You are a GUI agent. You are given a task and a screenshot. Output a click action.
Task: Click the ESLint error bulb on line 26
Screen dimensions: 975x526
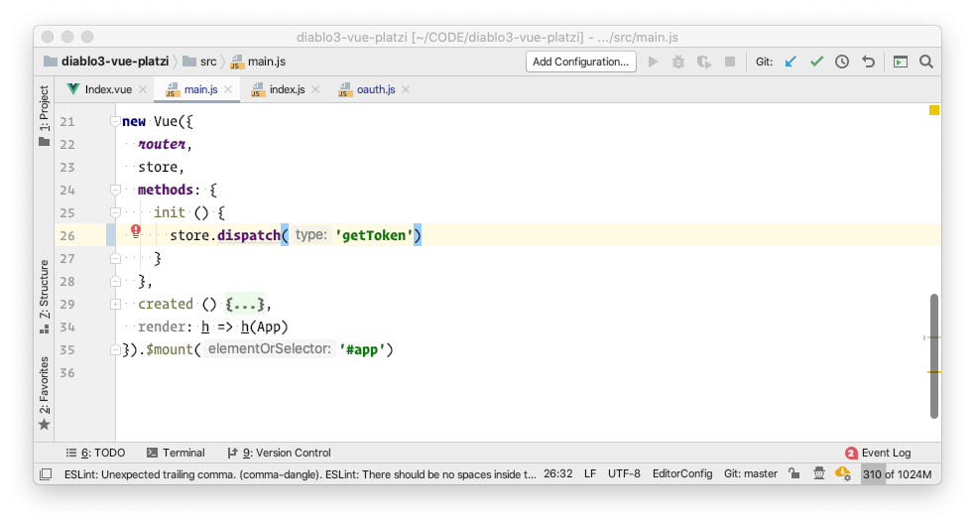pos(136,231)
